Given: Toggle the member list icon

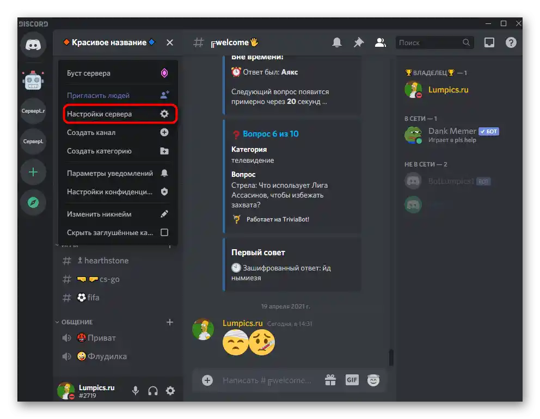Looking at the screenshot, I should tap(380, 42).
